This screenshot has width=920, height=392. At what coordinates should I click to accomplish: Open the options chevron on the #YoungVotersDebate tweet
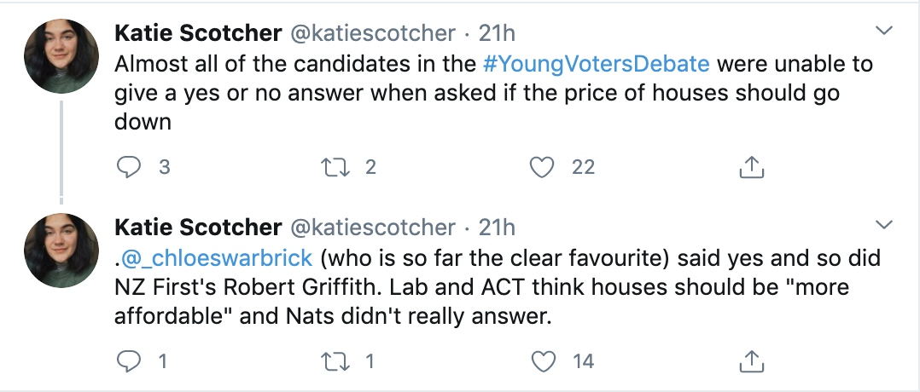883,31
